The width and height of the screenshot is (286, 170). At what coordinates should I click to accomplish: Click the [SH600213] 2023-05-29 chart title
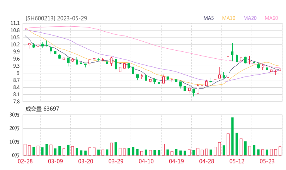[56, 18]
